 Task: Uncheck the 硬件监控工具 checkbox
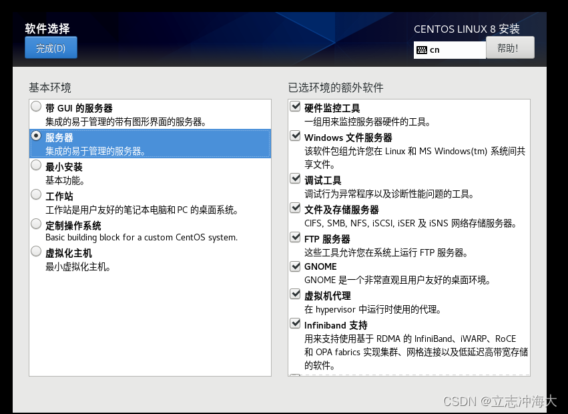click(295, 106)
